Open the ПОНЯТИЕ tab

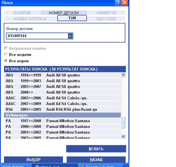click(x=22, y=13)
